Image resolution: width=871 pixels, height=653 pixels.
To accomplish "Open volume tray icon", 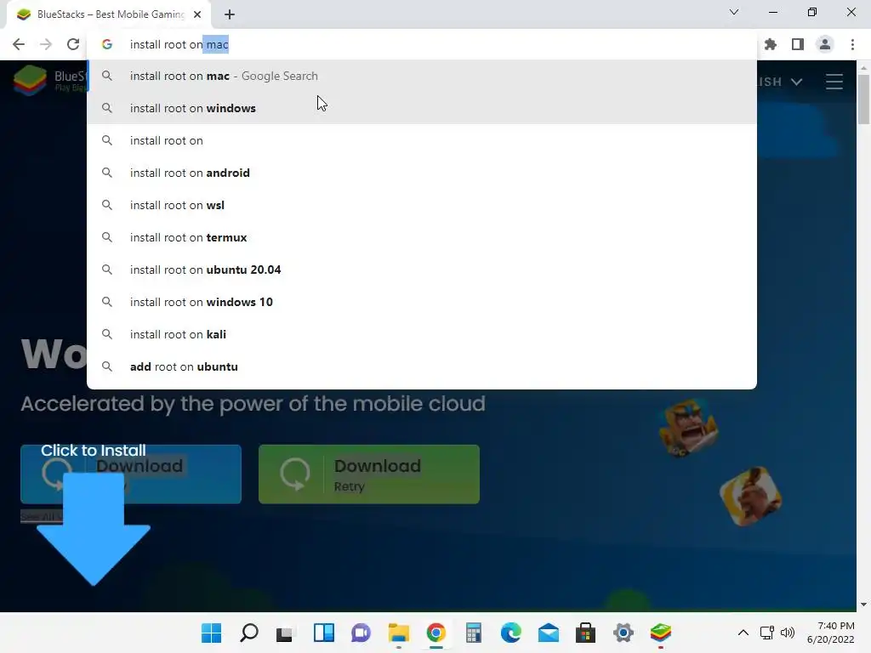I will coord(787,633).
